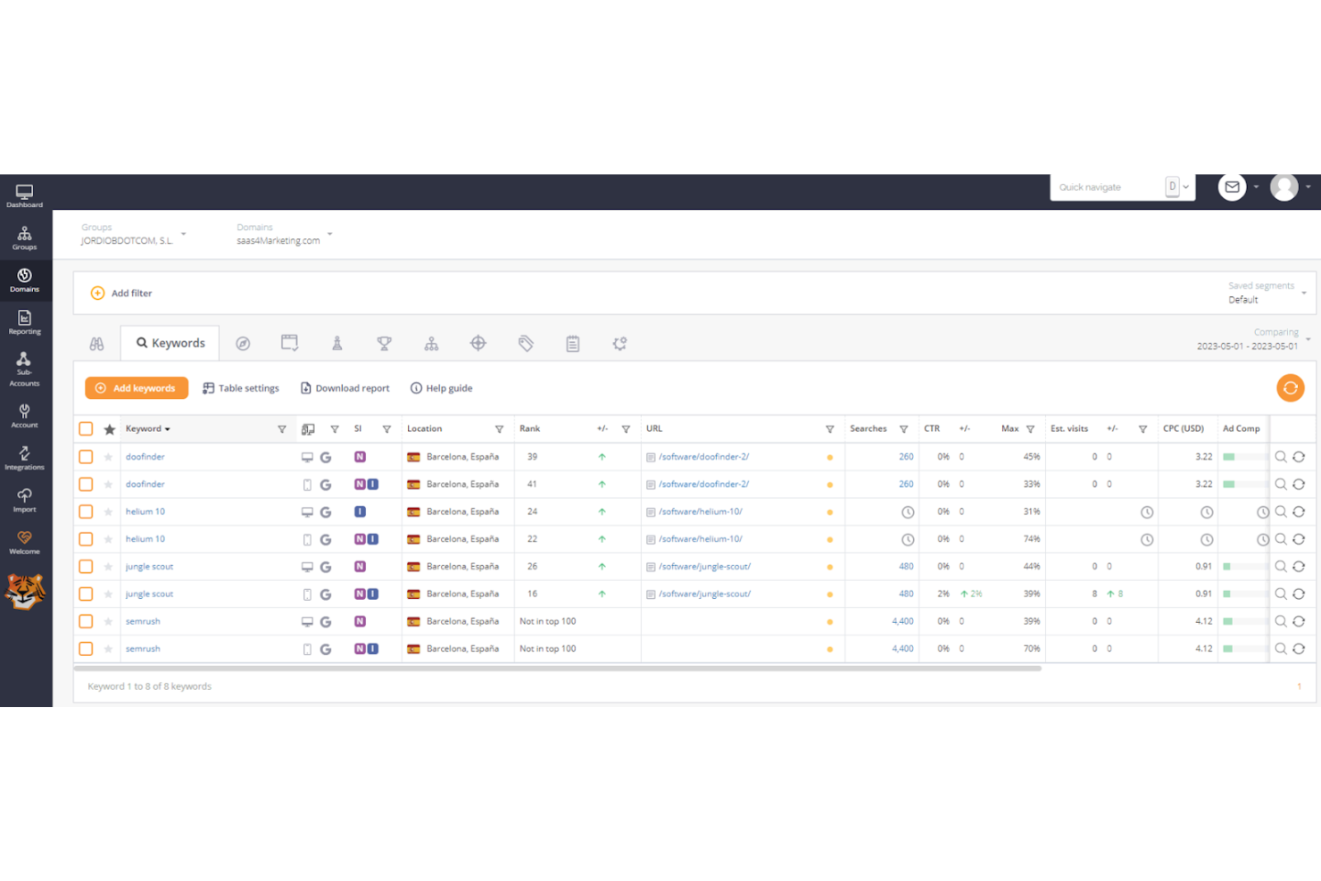Open the chess pawn tab icon
The height and width of the screenshot is (881, 1321).
[337, 344]
